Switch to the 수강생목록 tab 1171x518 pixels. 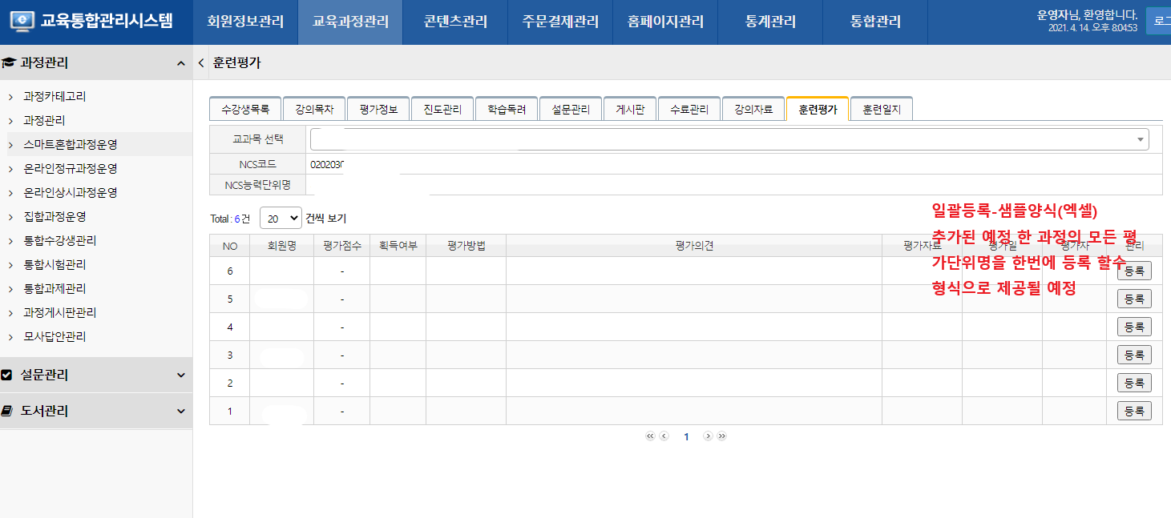point(245,110)
